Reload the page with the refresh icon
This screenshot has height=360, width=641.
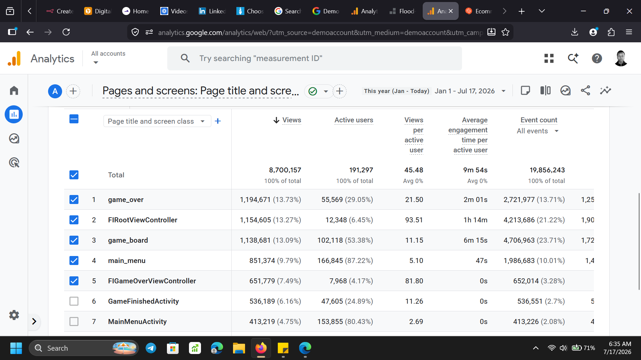(x=66, y=32)
